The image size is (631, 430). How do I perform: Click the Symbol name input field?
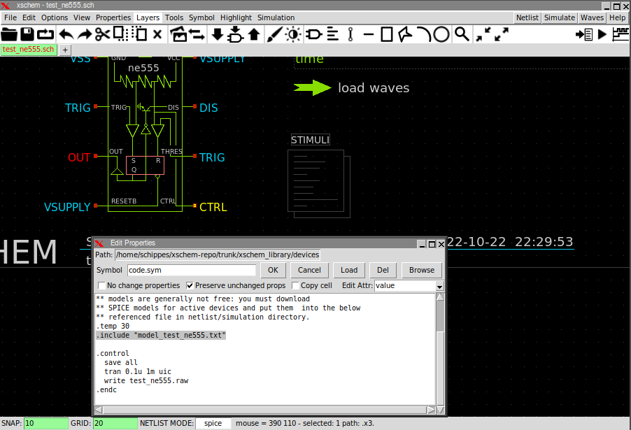pos(191,270)
